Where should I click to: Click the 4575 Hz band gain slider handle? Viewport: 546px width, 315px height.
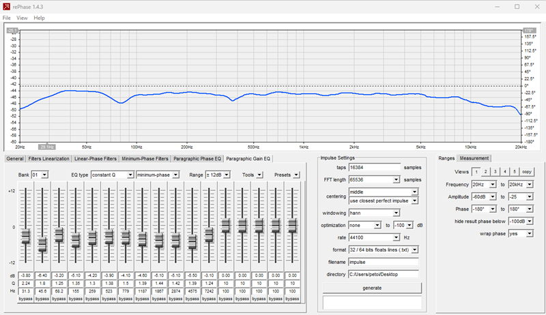click(x=192, y=241)
